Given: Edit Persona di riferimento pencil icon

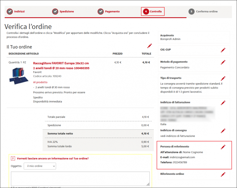Looking at the screenshot, I should point(223,147).
